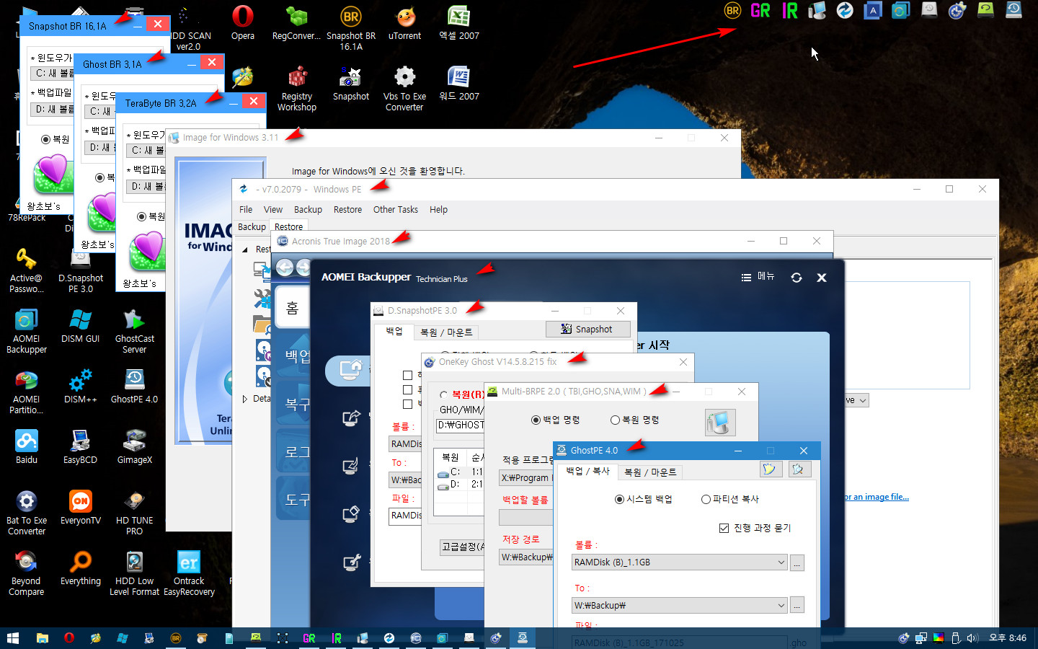Image resolution: width=1038 pixels, height=649 pixels.
Task: Open Help menu in Macrium window
Action: coord(438,210)
